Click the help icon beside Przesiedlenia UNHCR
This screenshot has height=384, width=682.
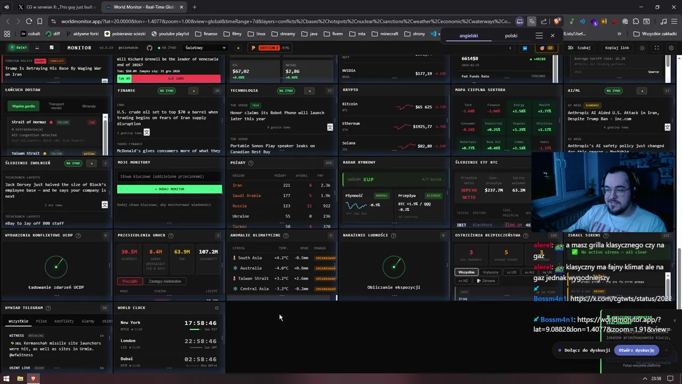coord(170,235)
